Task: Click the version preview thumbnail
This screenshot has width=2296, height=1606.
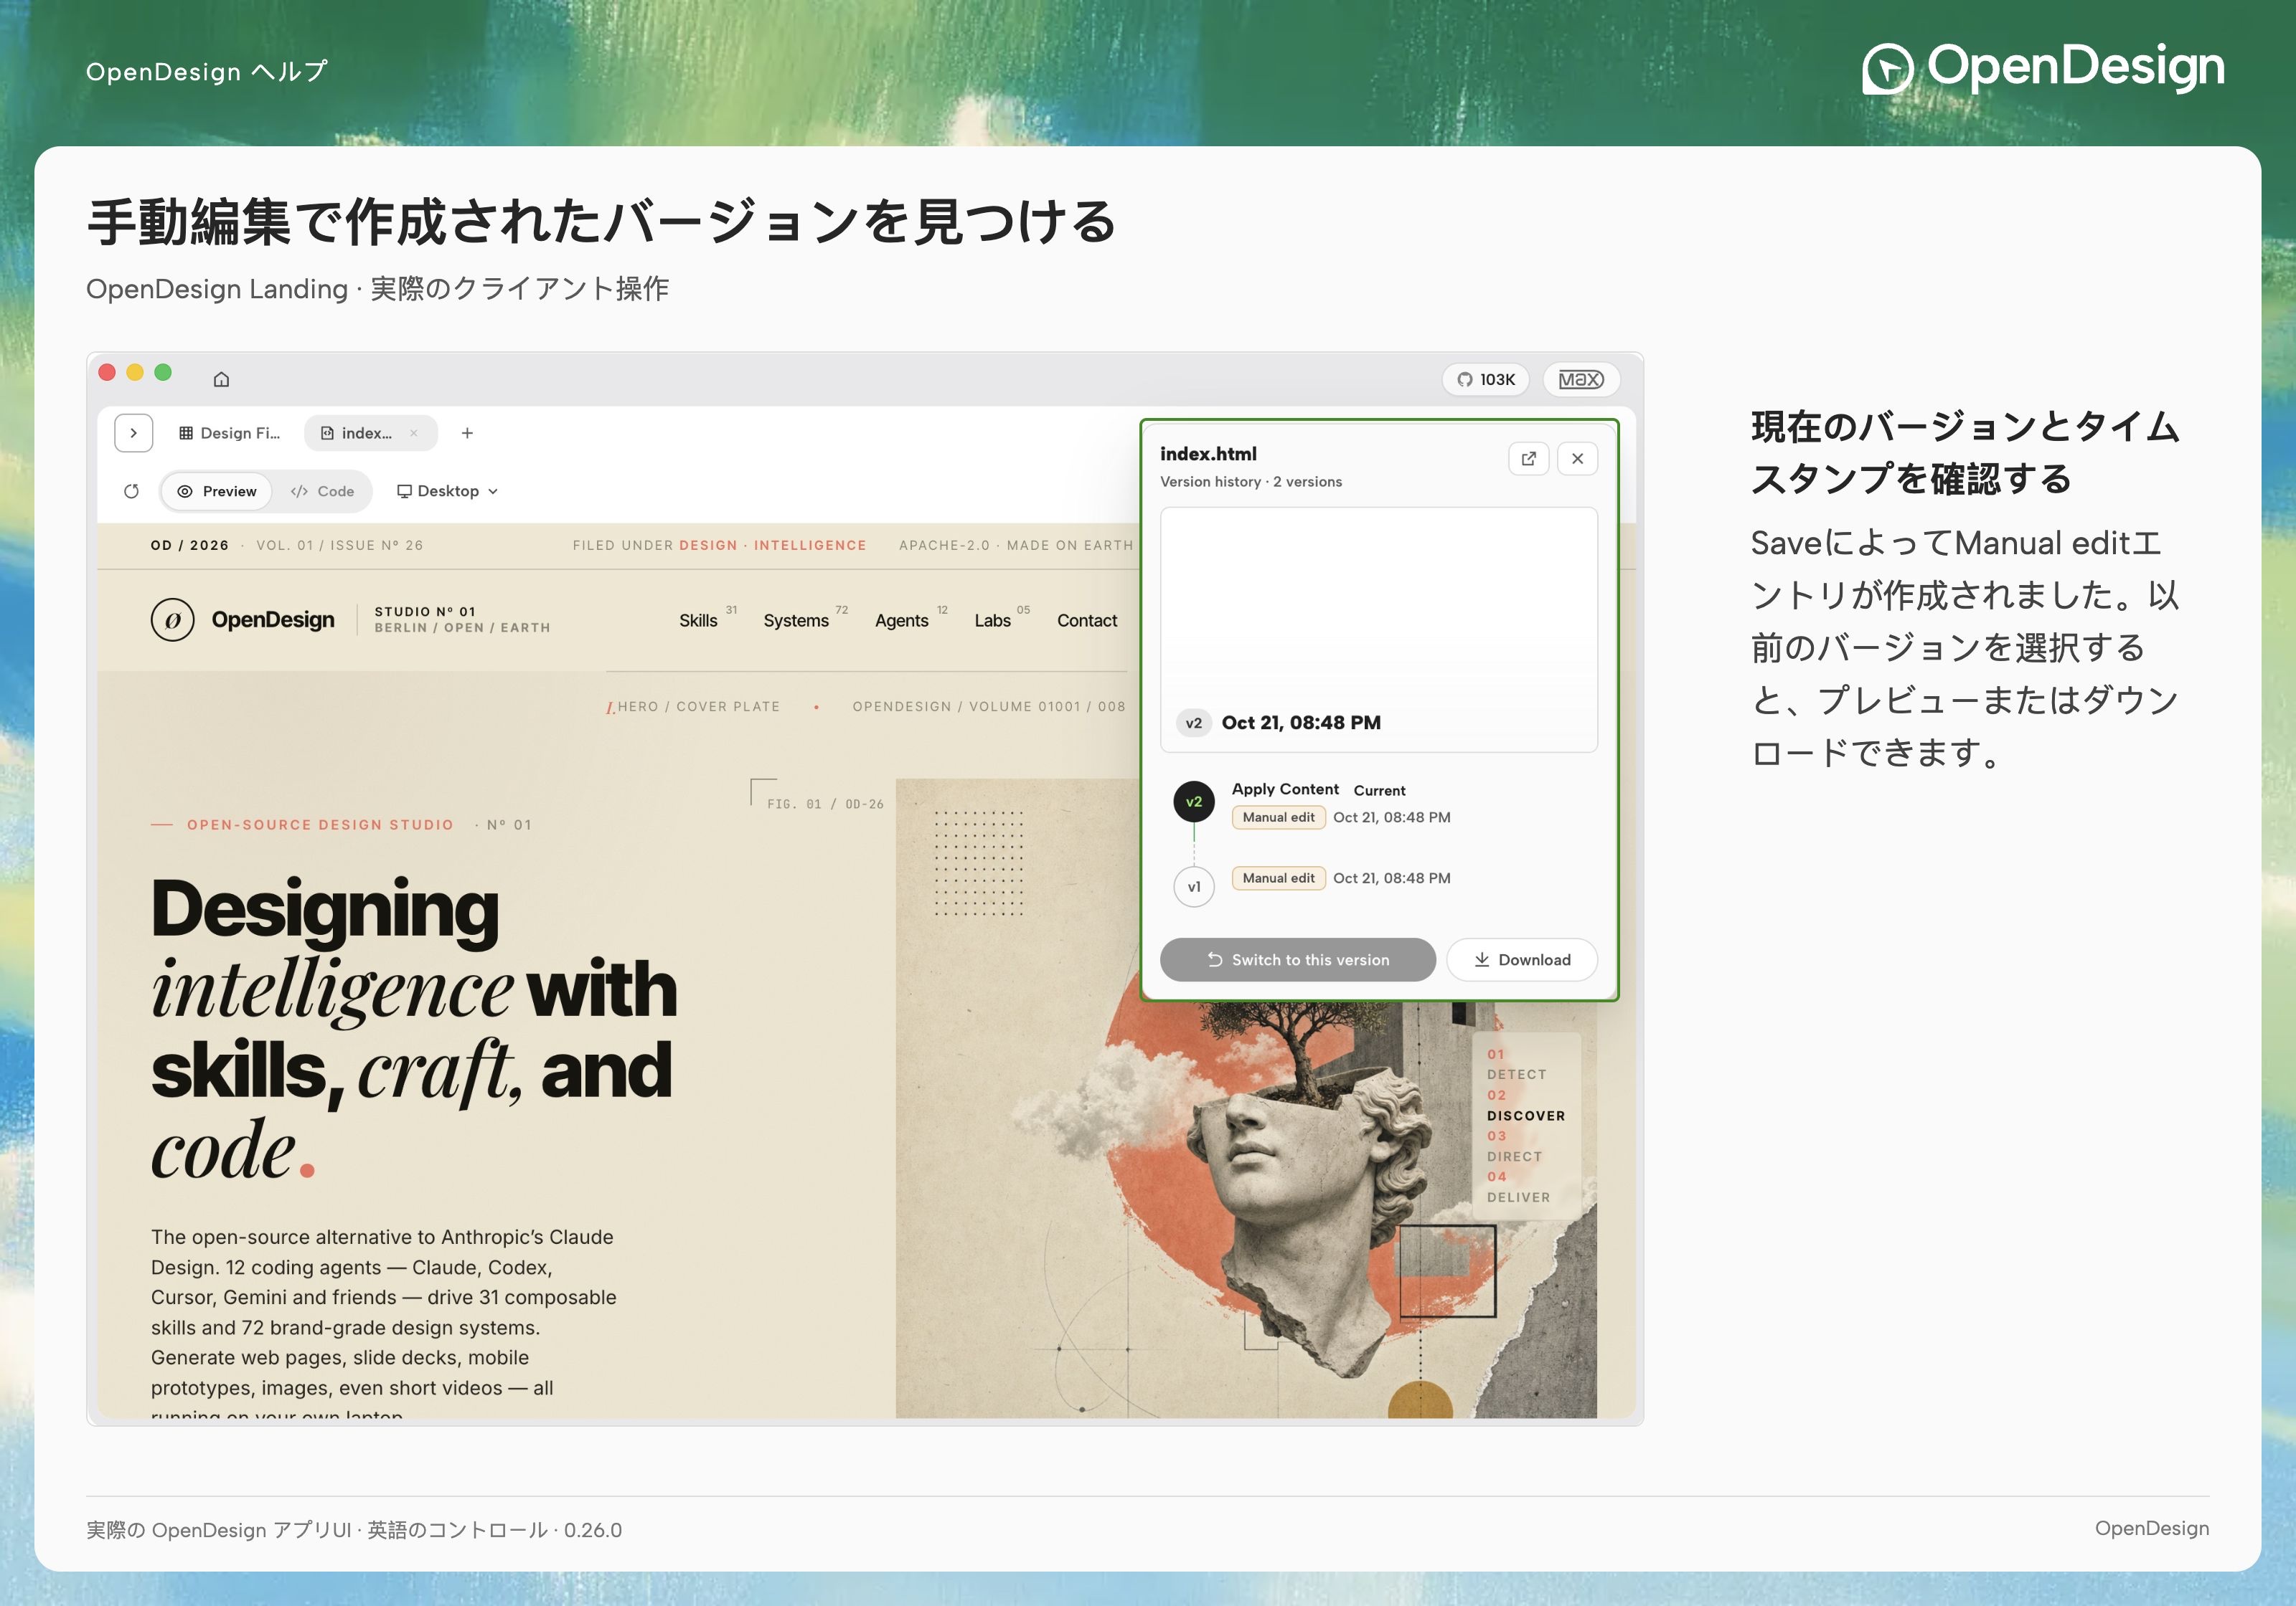Action: tap(1378, 629)
